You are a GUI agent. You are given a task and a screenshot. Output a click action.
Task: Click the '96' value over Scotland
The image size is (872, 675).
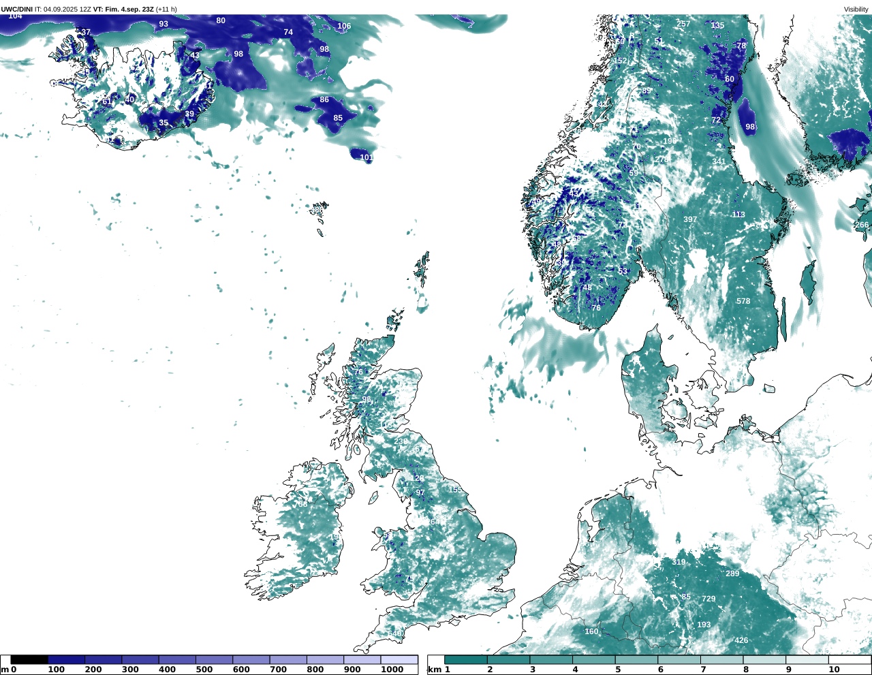coord(367,400)
